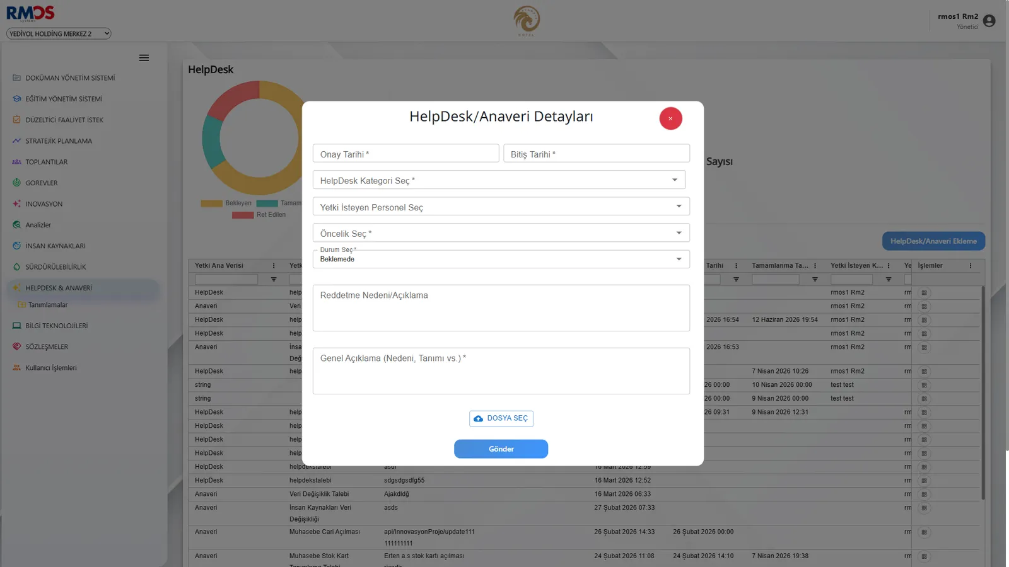This screenshot has height=567, width=1009.
Task: Click the Onay Tarihi date field
Action: [405, 154]
